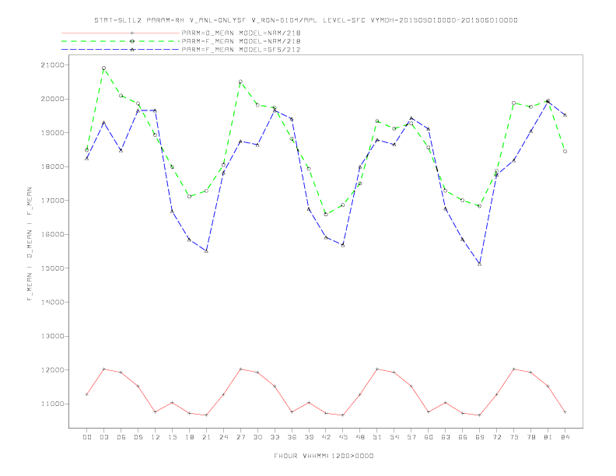Click the 20000 y-axis tick label
This screenshot has height=476, width=616.
pyautogui.click(x=52, y=99)
